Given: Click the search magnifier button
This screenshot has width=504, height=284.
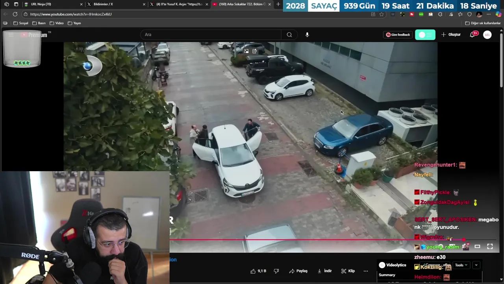Looking at the screenshot, I should [289, 35].
